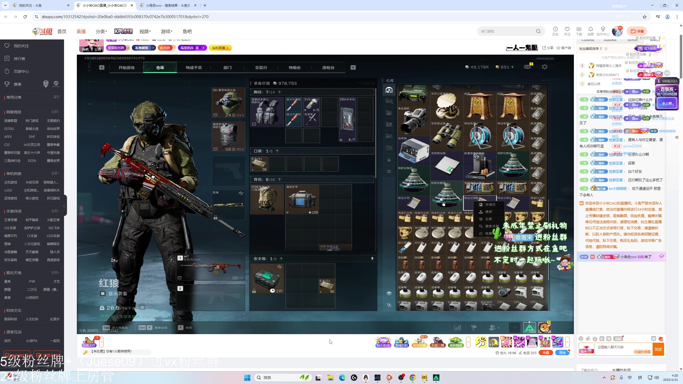Switch to the 小角色ovo search results tab
This screenshot has width=683, height=384.
tap(168, 5)
